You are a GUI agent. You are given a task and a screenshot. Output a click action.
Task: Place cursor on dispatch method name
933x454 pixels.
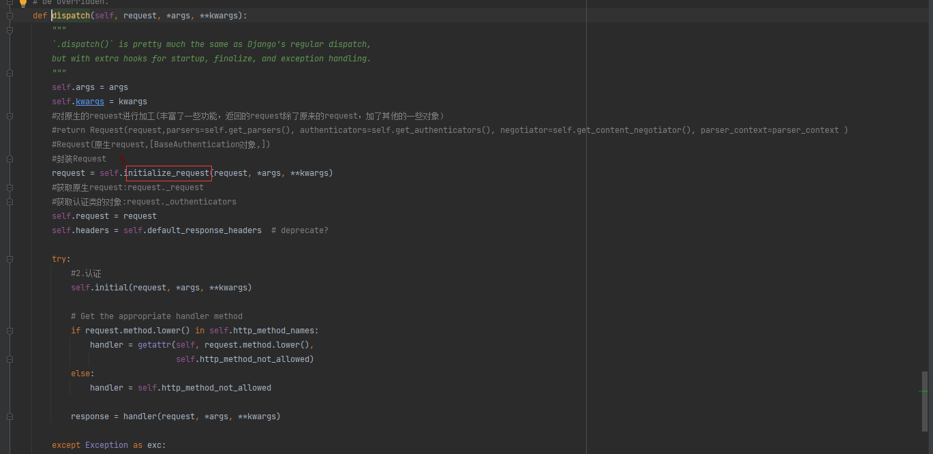70,15
